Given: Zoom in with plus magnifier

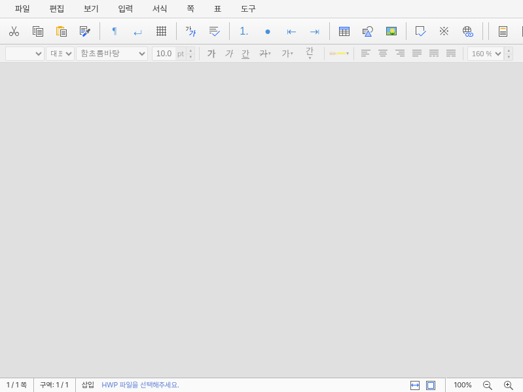Looking at the screenshot, I should (x=509, y=385).
